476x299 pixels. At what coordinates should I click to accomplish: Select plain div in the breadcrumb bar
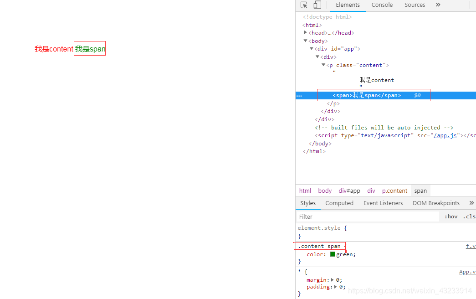371,191
